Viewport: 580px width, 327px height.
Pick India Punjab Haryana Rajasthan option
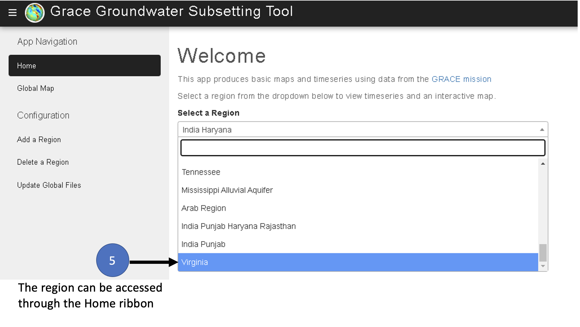tap(358, 226)
